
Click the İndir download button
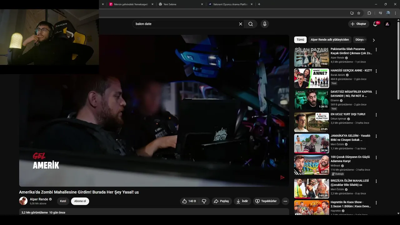[x=242, y=201]
